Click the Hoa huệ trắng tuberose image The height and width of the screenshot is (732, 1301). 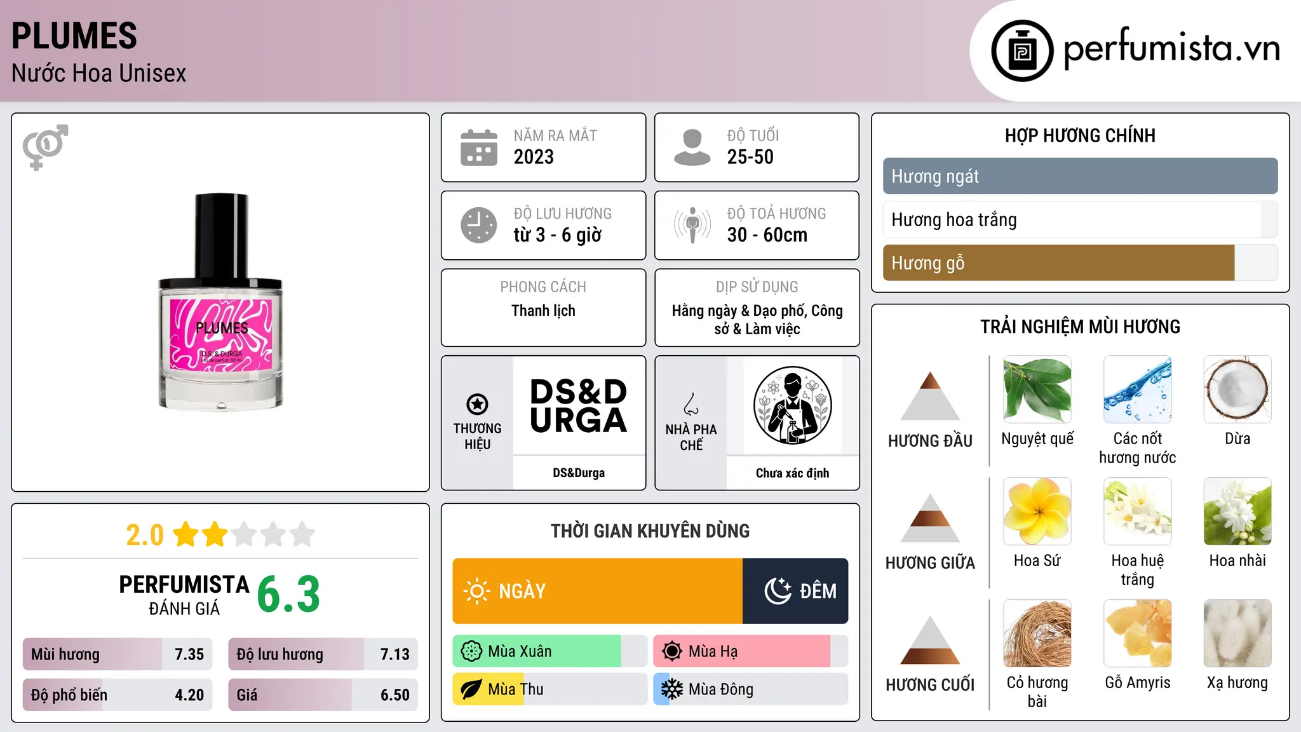[1138, 512]
